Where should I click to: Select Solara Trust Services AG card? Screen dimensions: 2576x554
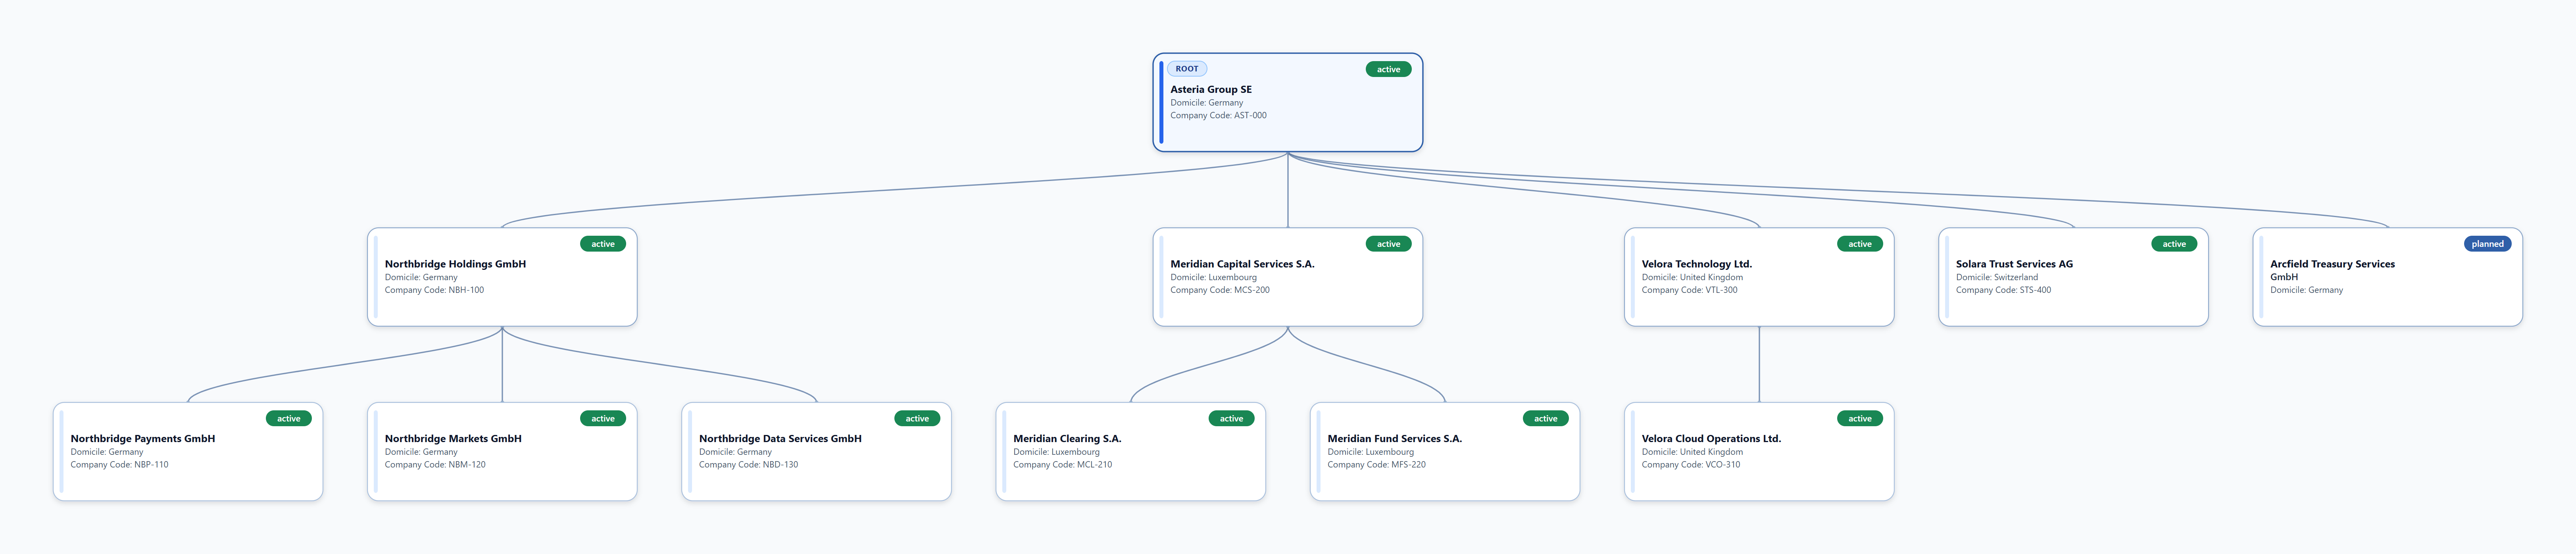point(2073,277)
